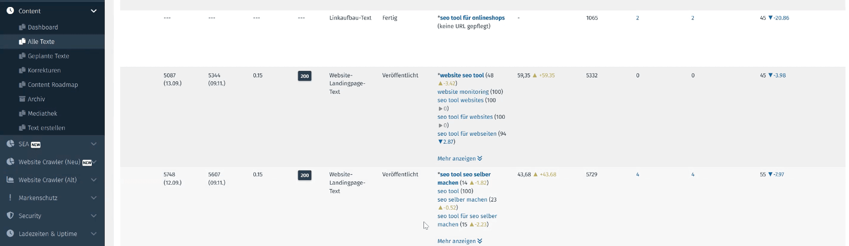Click the Markenschutz exclamation icon
The width and height of the screenshot is (849, 246).
click(10, 198)
